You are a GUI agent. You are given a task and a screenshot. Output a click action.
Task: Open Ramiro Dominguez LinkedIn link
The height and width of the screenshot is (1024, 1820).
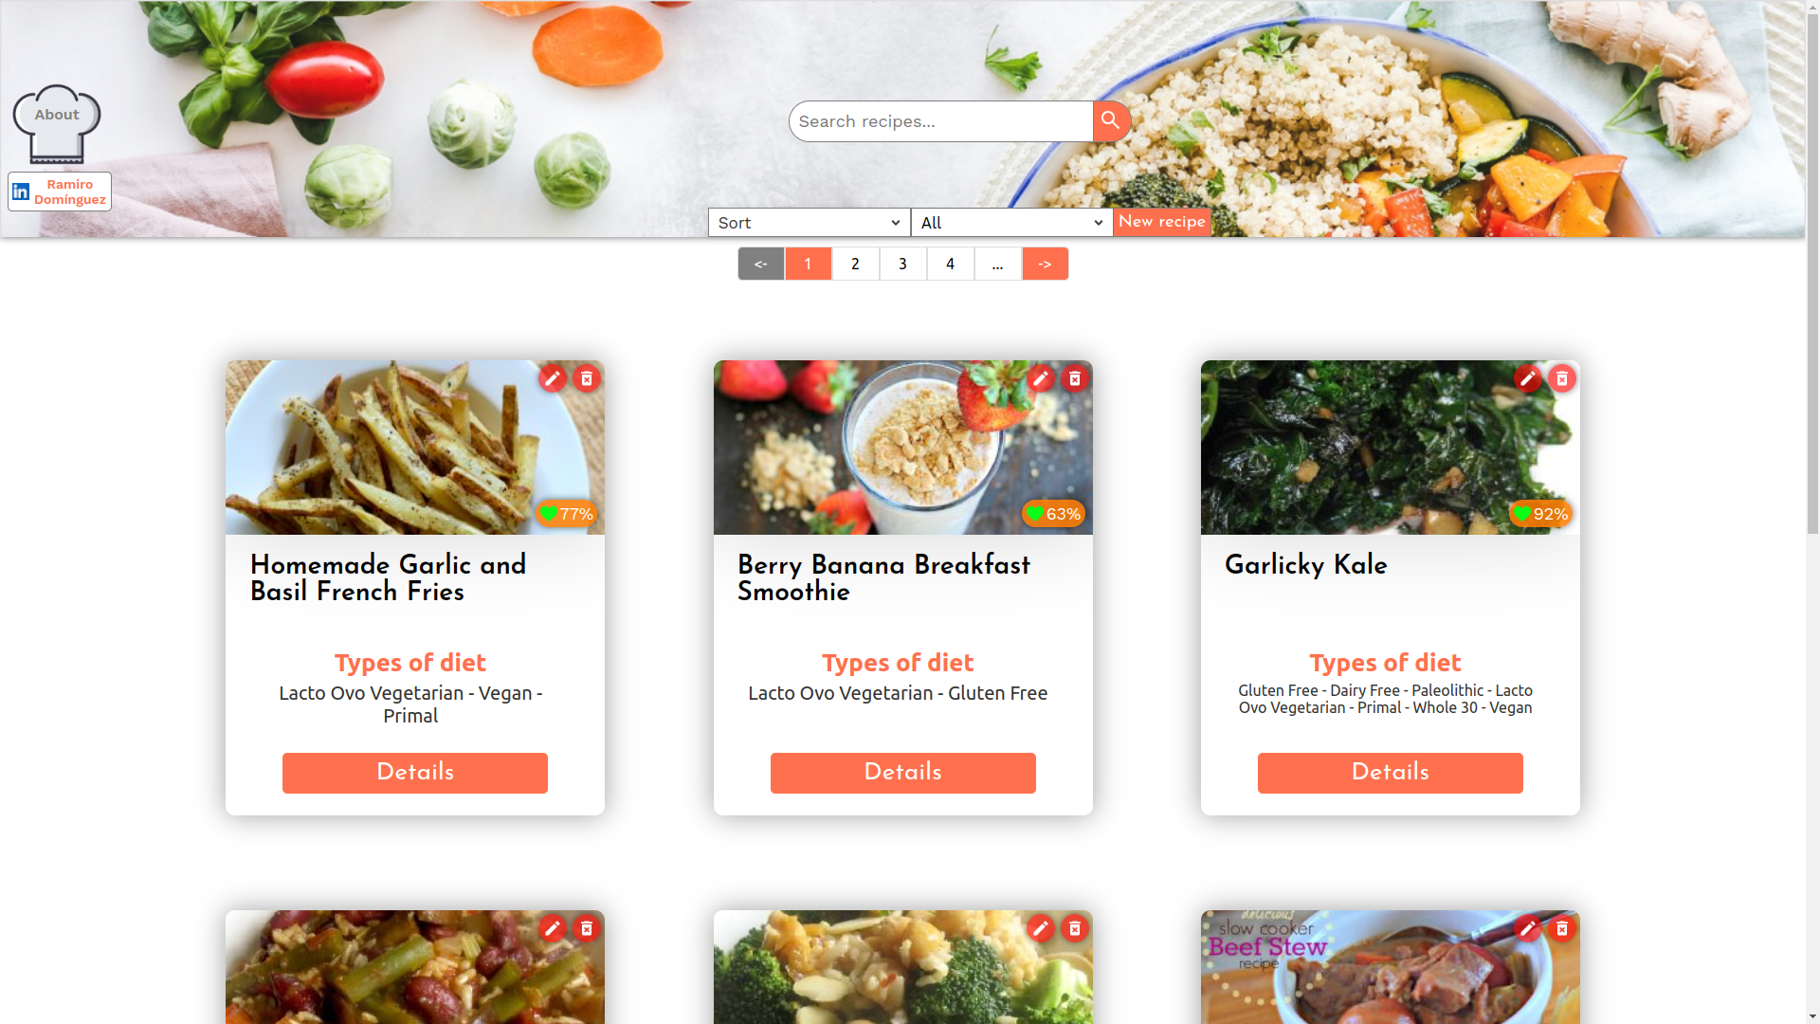click(x=60, y=192)
